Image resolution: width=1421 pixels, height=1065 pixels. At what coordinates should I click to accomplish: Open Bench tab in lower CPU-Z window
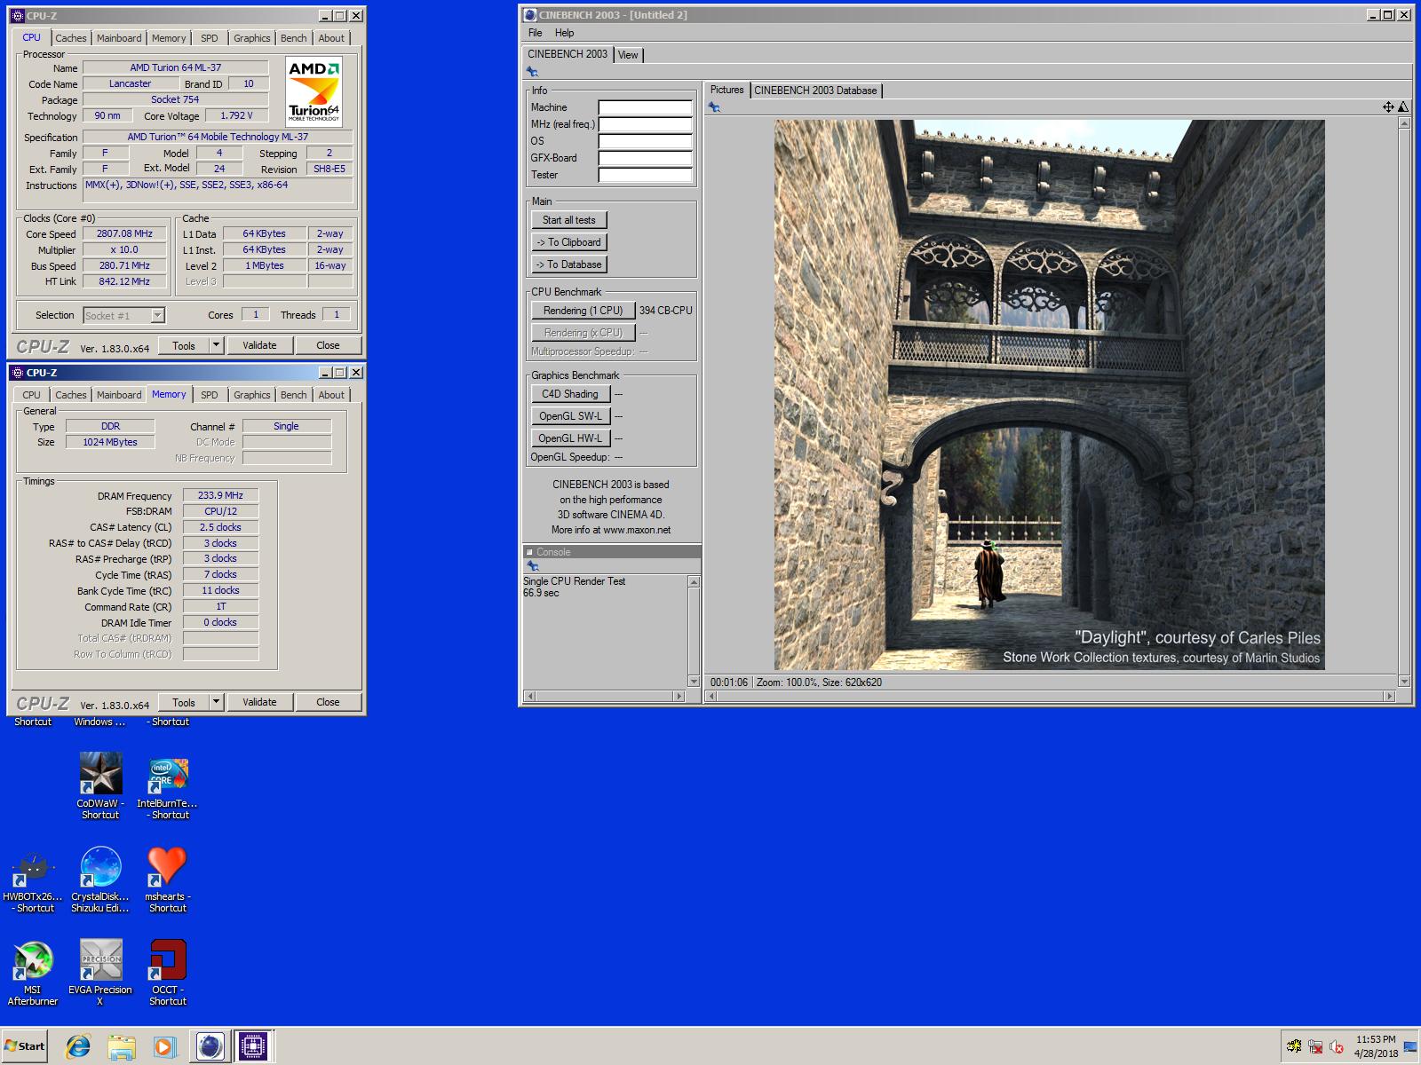294,395
